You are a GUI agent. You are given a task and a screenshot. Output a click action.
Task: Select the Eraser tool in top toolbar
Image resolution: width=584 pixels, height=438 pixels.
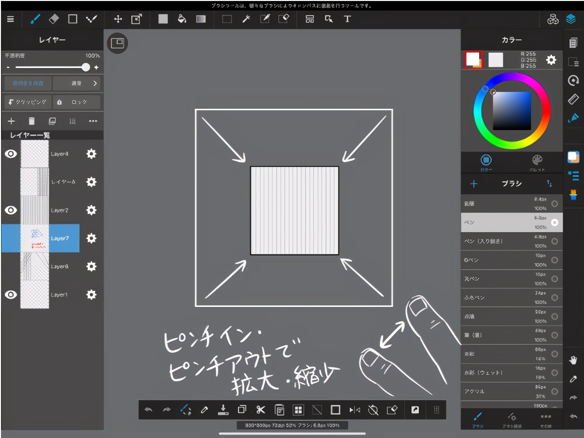coord(54,19)
